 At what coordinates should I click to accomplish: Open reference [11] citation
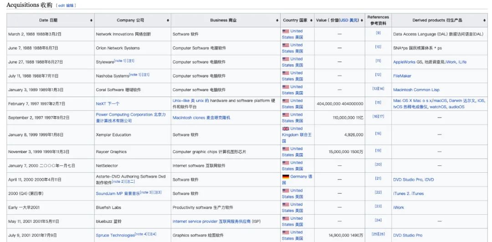click(378, 61)
